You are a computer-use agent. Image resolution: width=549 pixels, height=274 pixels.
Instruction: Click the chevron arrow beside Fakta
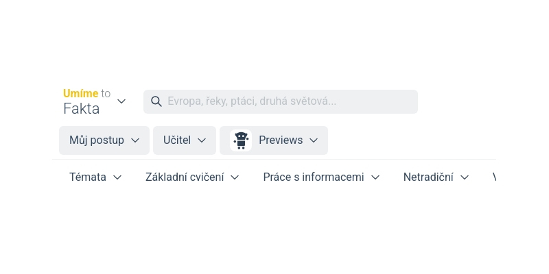click(121, 101)
